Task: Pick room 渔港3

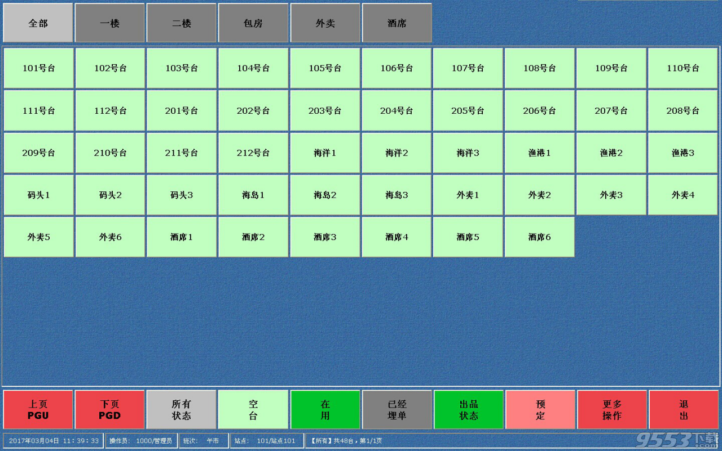Action: (x=683, y=153)
